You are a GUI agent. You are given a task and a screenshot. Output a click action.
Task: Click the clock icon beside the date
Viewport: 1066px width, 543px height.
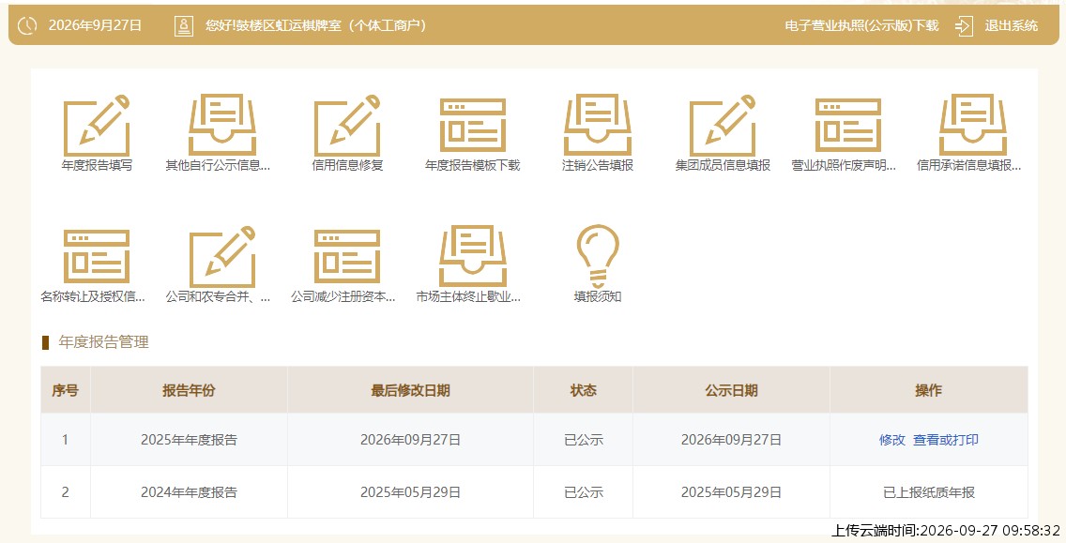pyautogui.click(x=27, y=26)
